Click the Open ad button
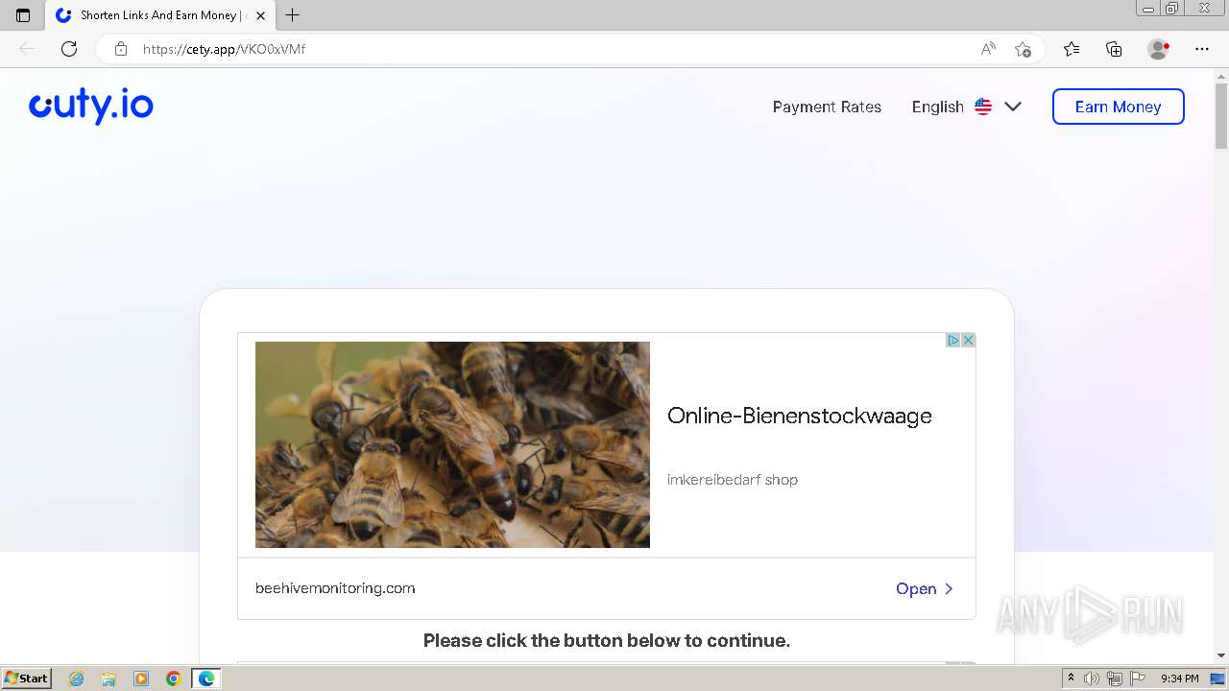 pyautogui.click(x=925, y=589)
